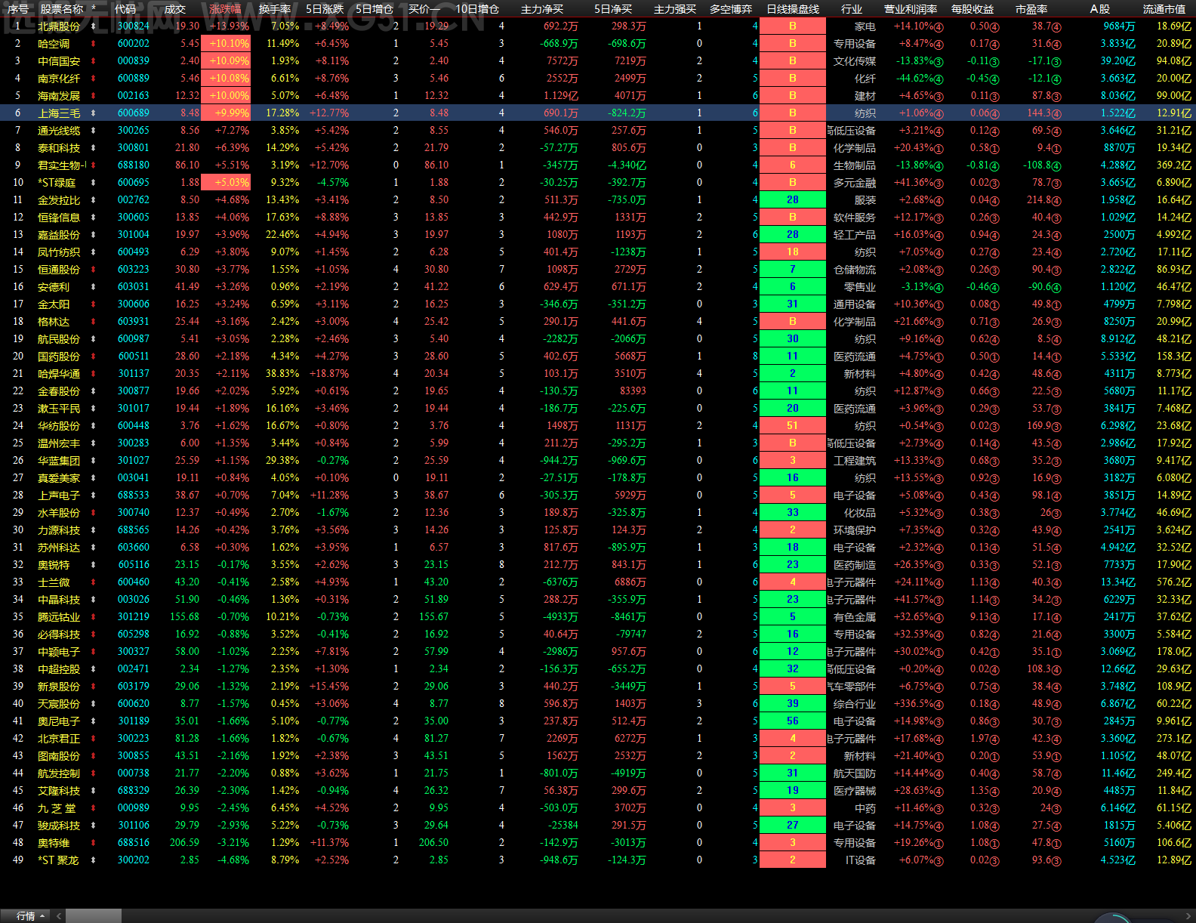Image resolution: width=1196 pixels, height=923 pixels.
Task: Select the stock name 上海三毛
Action: click(59, 113)
